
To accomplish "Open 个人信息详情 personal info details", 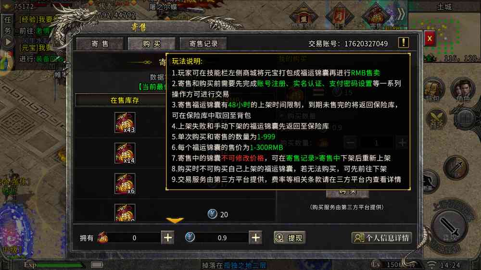I will click(x=381, y=238).
